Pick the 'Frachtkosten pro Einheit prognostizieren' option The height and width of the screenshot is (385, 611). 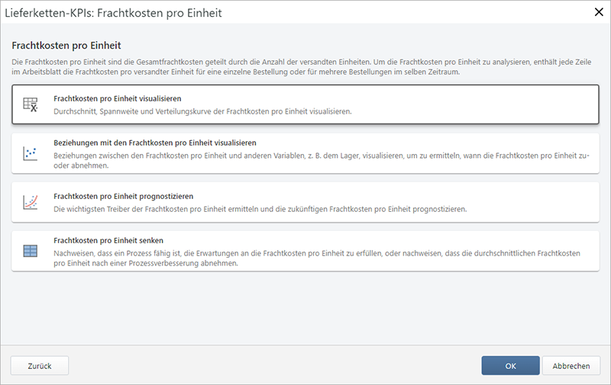[122, 195]
